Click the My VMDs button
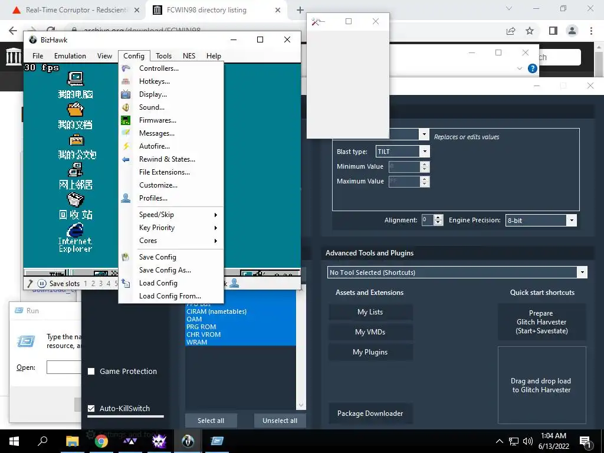Image resolution: width=604 pixels, height=453 pixels. coord(370,332)
